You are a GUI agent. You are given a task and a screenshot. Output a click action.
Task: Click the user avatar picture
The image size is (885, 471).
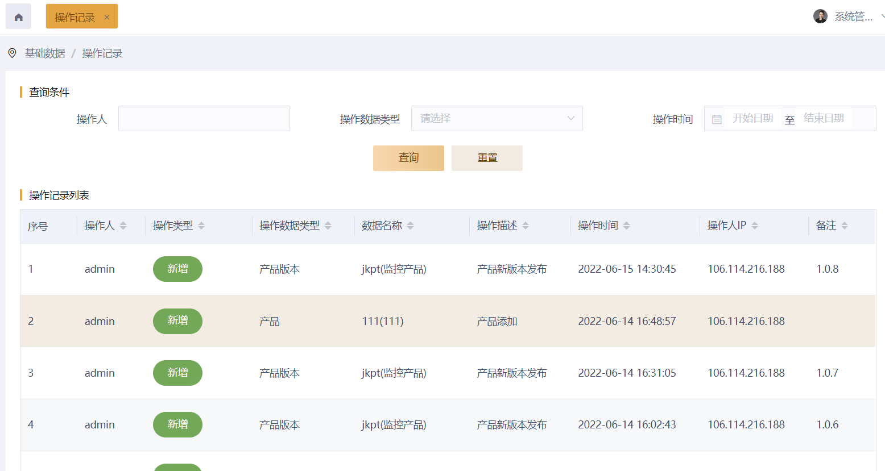820,16
